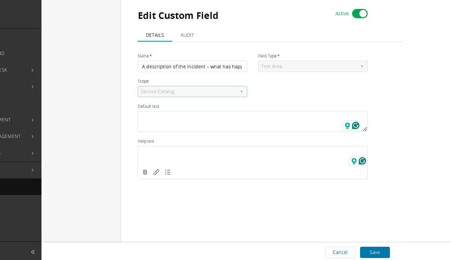Click into the Name input field
451x260 pixels.
192,66
